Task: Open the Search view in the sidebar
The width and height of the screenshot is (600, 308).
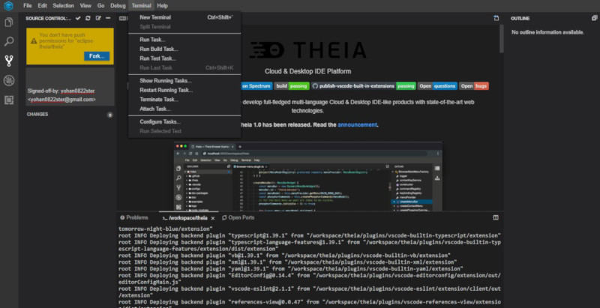Action: click(9, 41)
